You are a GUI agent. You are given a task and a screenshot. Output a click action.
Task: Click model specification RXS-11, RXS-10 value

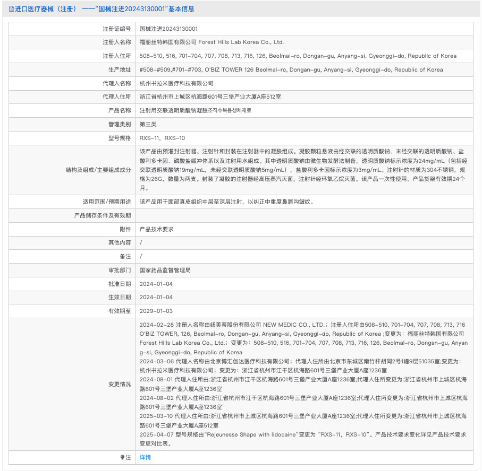162,138
